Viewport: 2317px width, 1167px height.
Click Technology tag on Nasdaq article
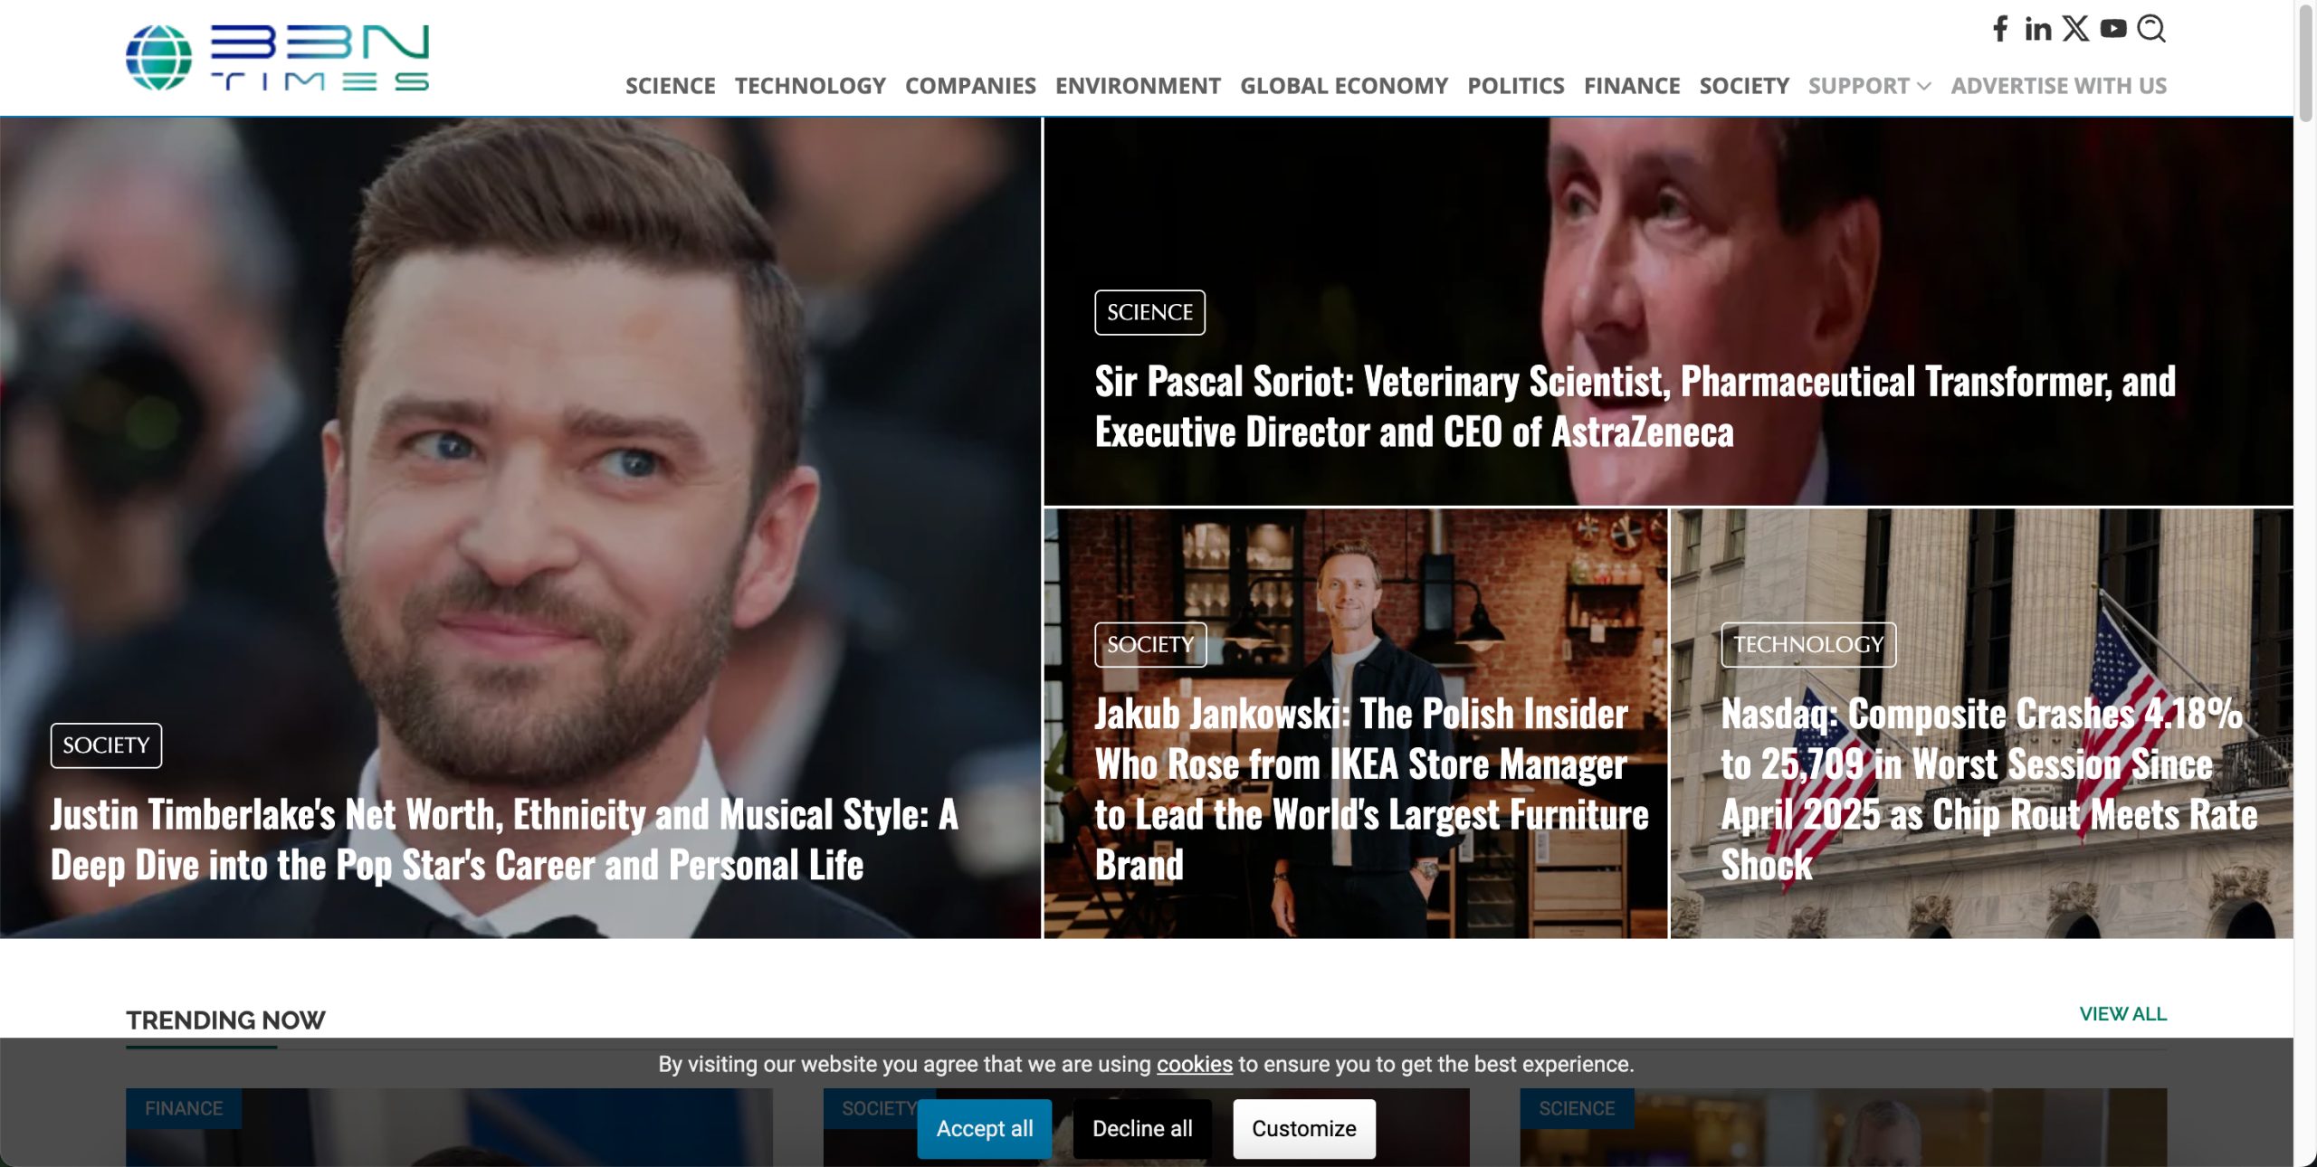coord(1808,645)
